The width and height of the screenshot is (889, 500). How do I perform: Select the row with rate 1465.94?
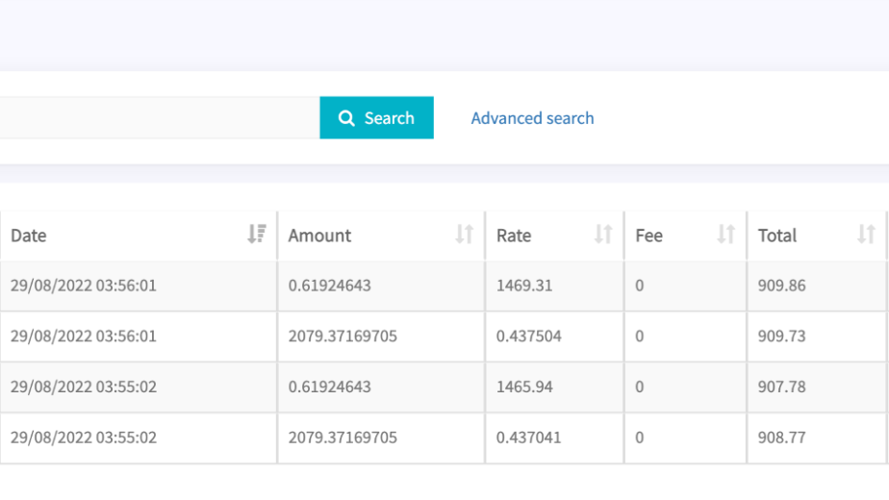coord(523,387)
